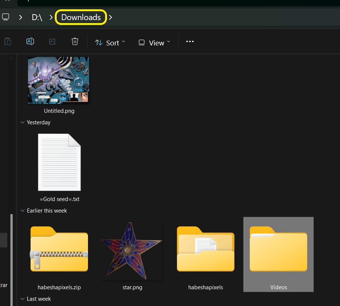This screenshot has height=306, width=340.
Task: Click the Share toolbar icon
Action: (53, 41)
